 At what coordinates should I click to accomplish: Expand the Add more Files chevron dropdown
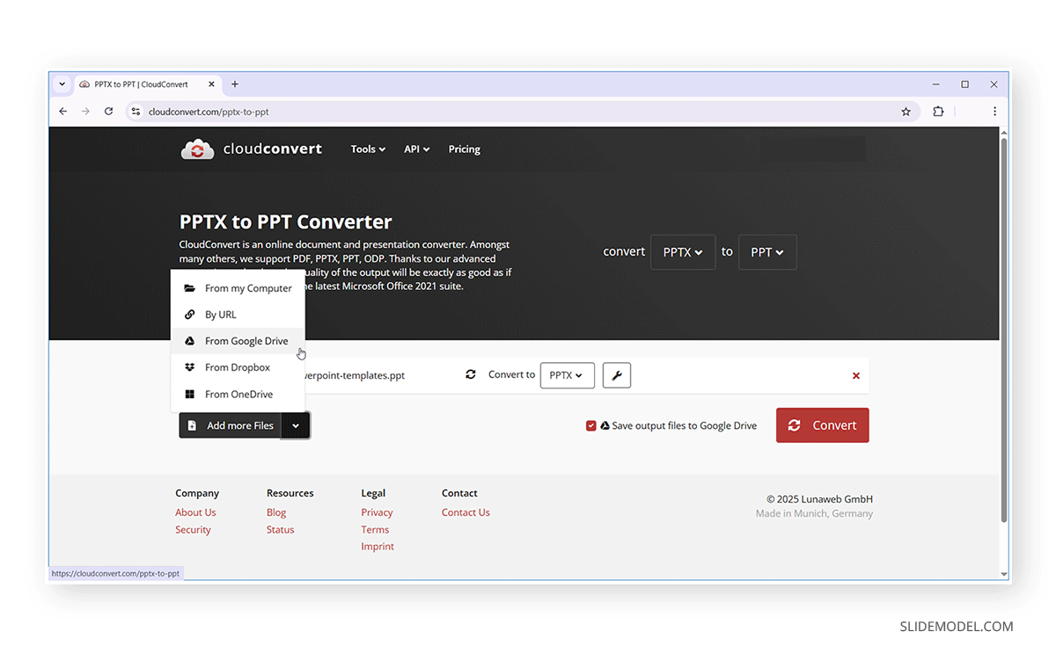[x=296, y=425]
